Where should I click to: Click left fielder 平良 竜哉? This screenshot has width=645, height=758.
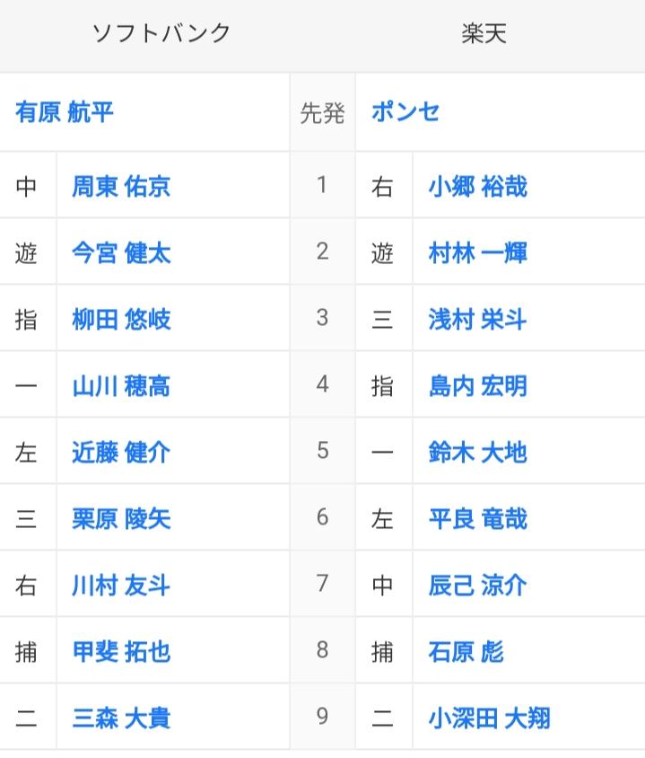[x=477, y=519]
